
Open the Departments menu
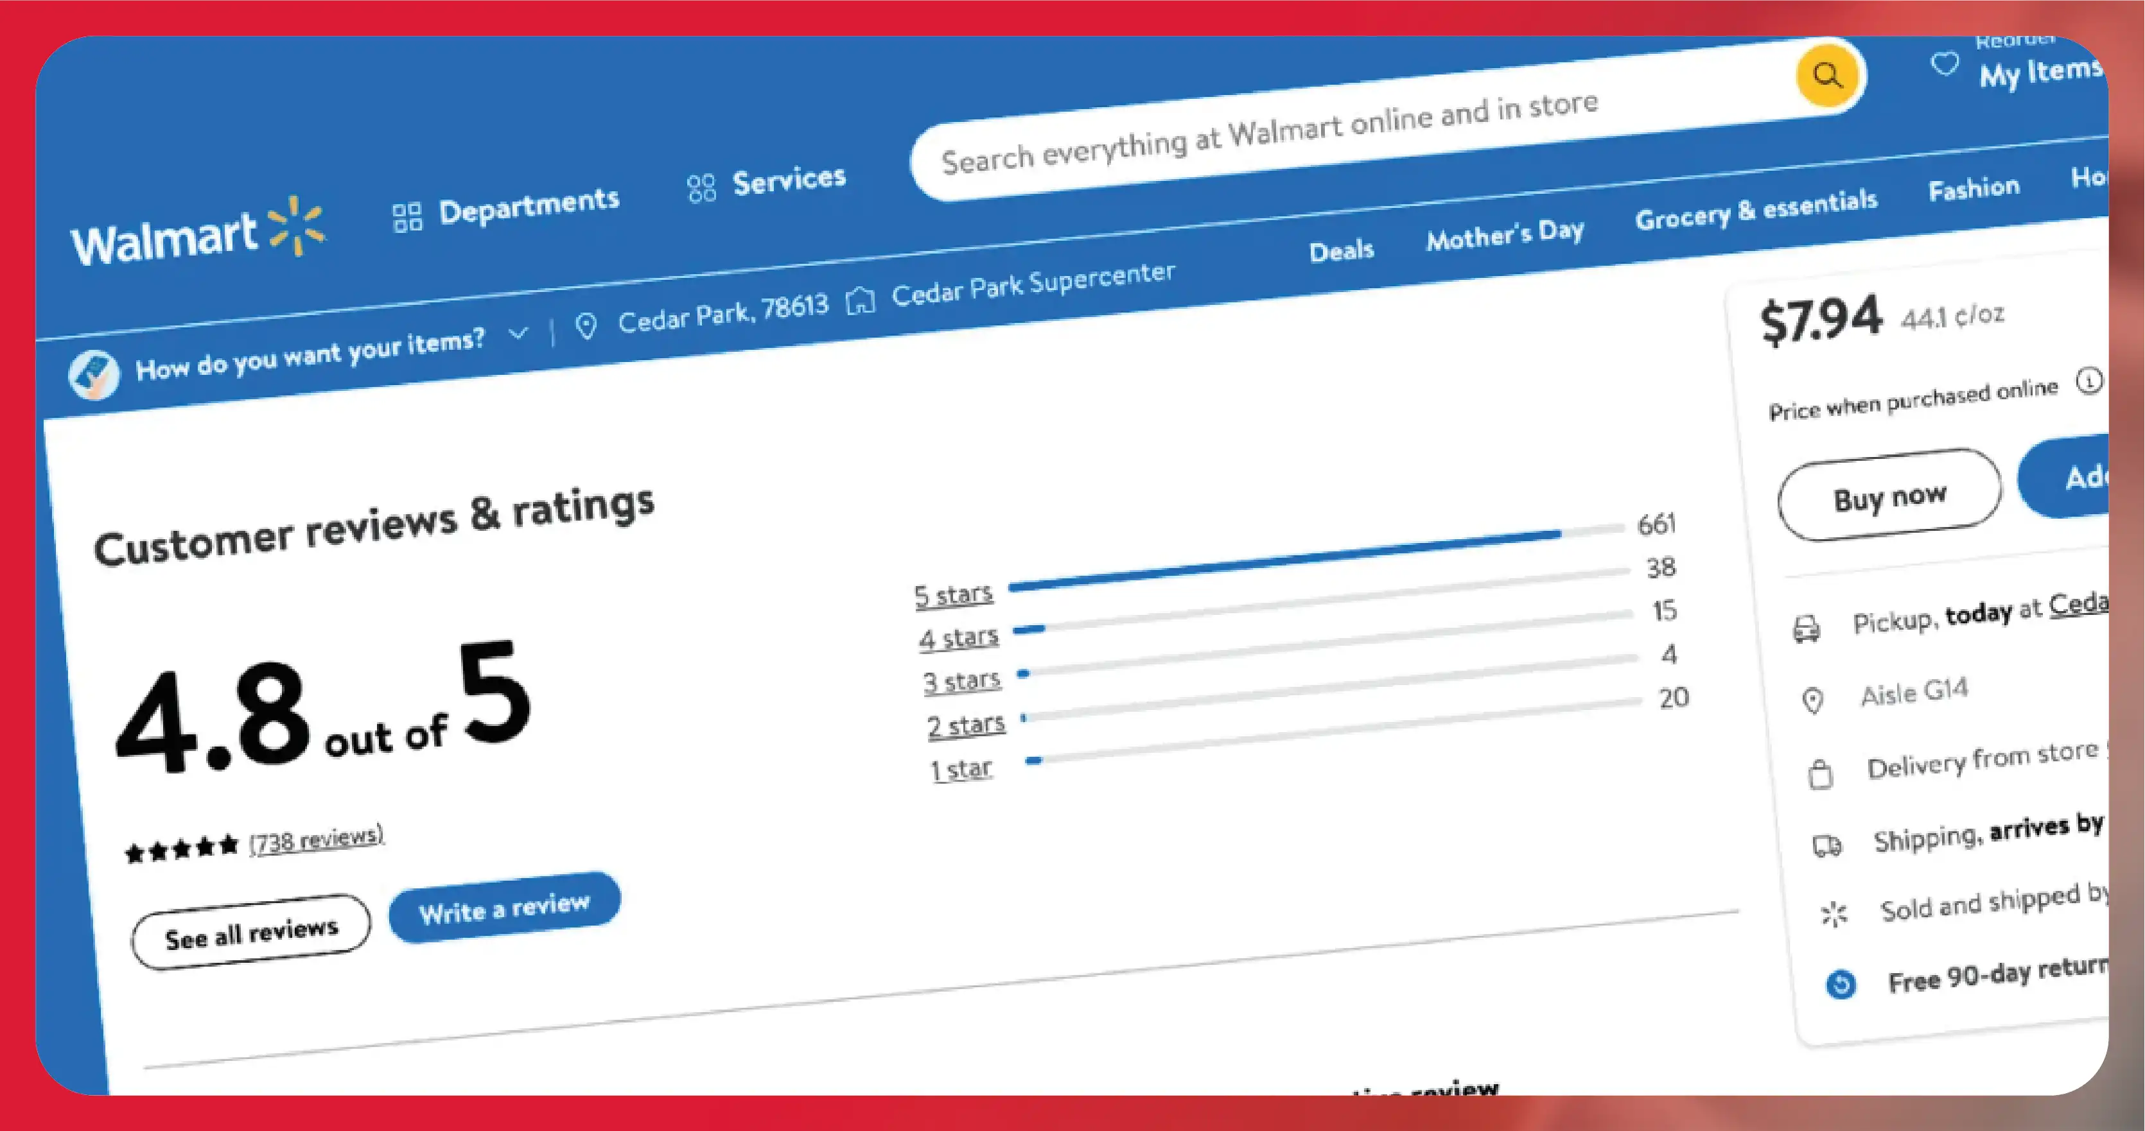(506, 208)
